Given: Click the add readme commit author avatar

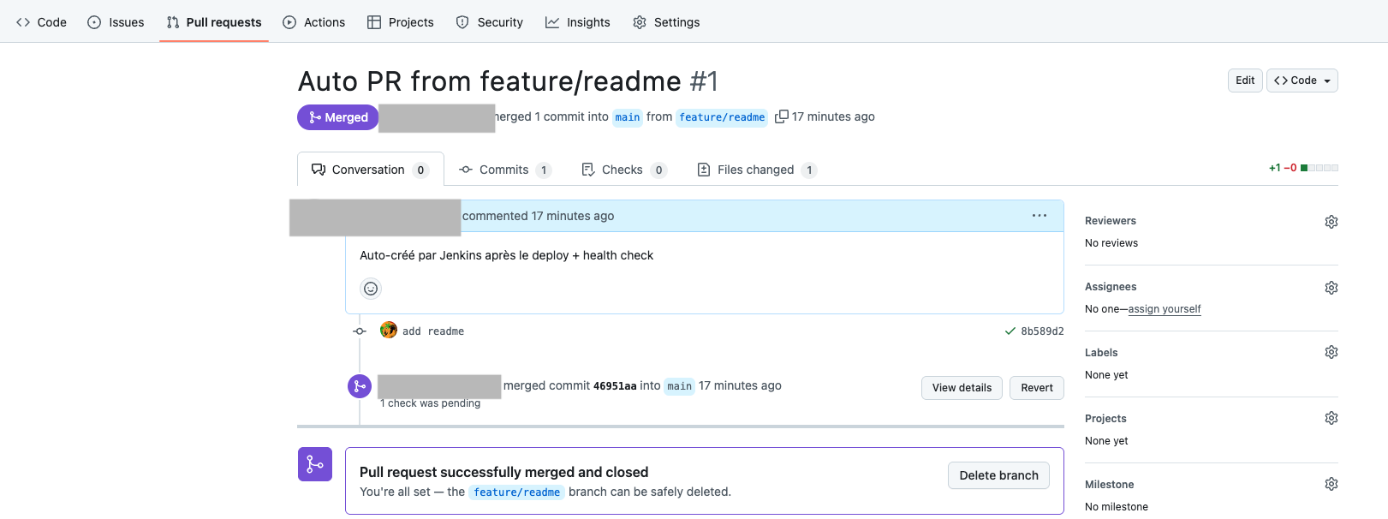Looking at the screenshot, I should point(389,331).
